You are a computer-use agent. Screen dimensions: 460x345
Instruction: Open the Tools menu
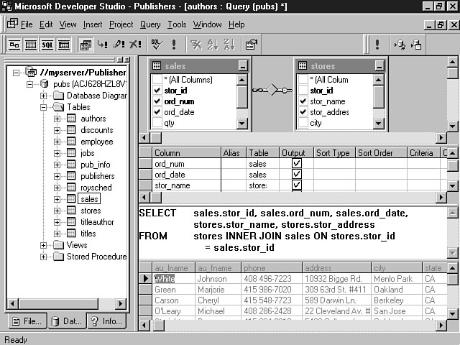coord(177,24)
